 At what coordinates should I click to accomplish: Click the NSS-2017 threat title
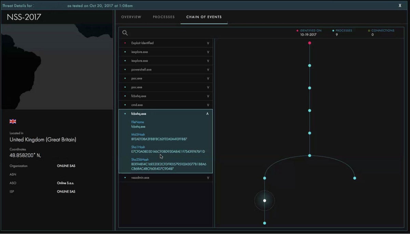[x=24, y=17]
